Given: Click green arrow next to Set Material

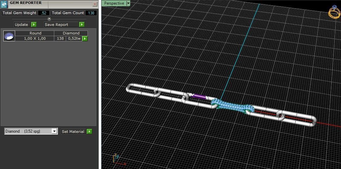Looking at the screenshot, I should (89, 132).
